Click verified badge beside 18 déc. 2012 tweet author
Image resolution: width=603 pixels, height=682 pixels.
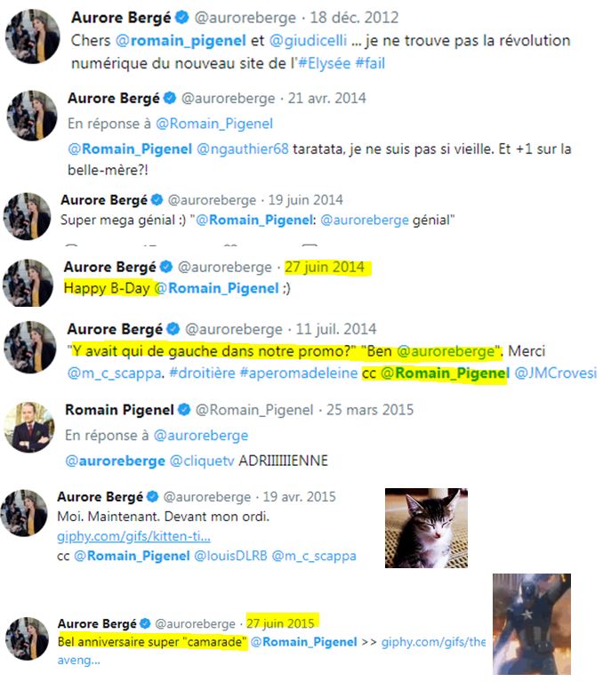(181, 18)
